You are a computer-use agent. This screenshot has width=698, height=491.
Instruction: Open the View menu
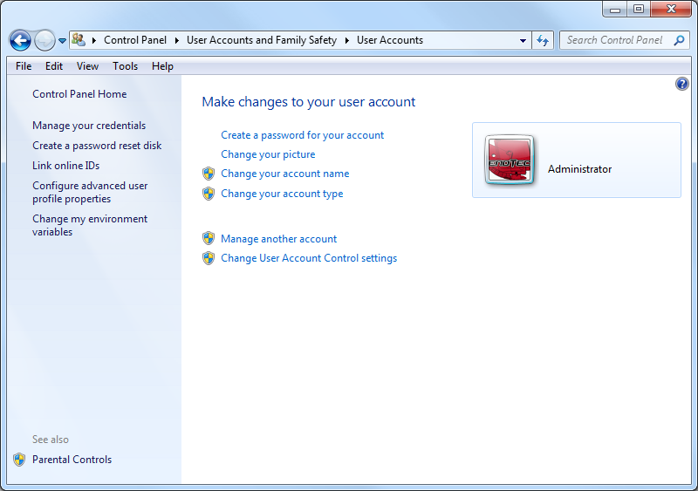87,66
